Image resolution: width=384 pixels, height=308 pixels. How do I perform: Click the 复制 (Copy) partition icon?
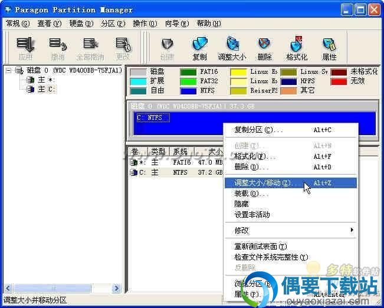(x=200, y=45)
